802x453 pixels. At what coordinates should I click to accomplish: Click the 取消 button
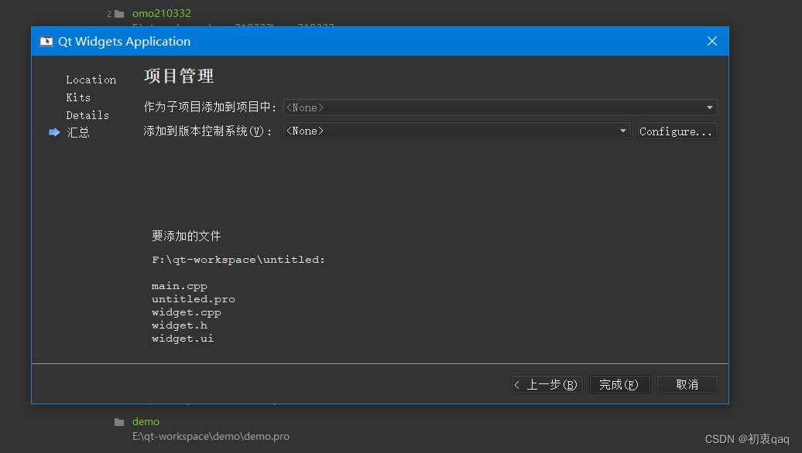[687, 383]
